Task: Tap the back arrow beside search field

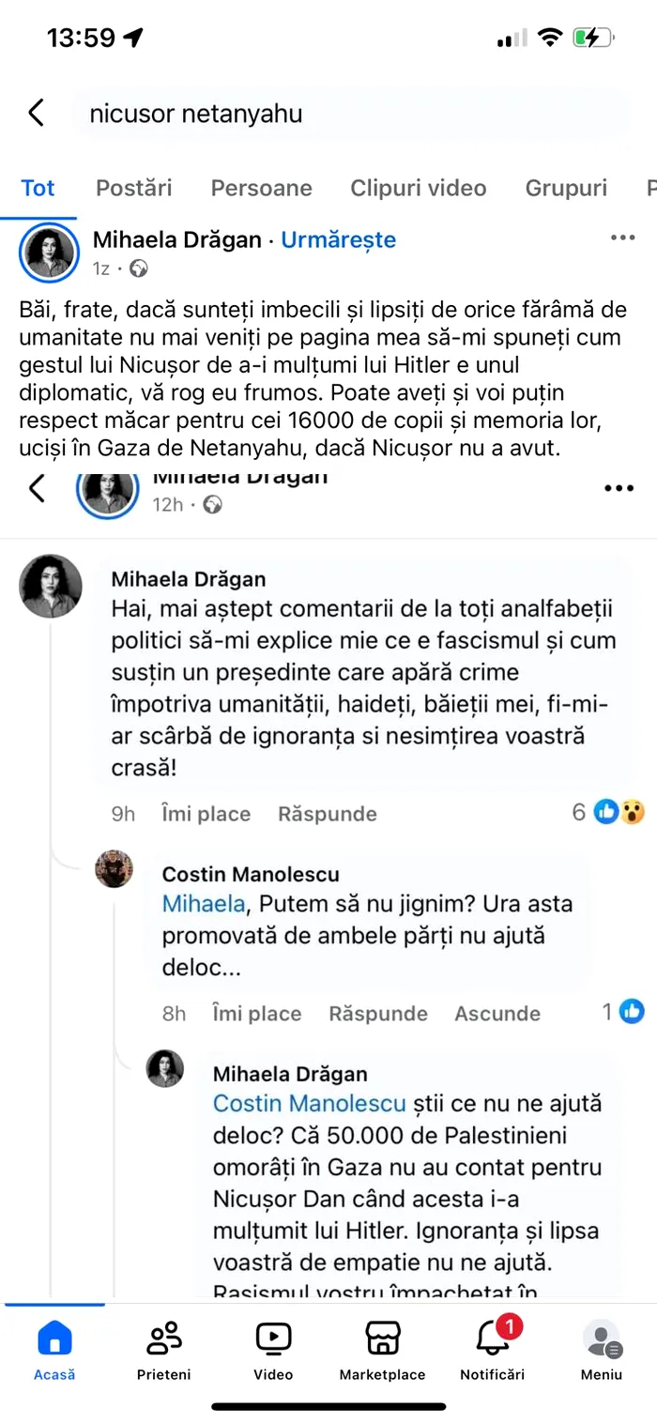Action: (36, 114)
